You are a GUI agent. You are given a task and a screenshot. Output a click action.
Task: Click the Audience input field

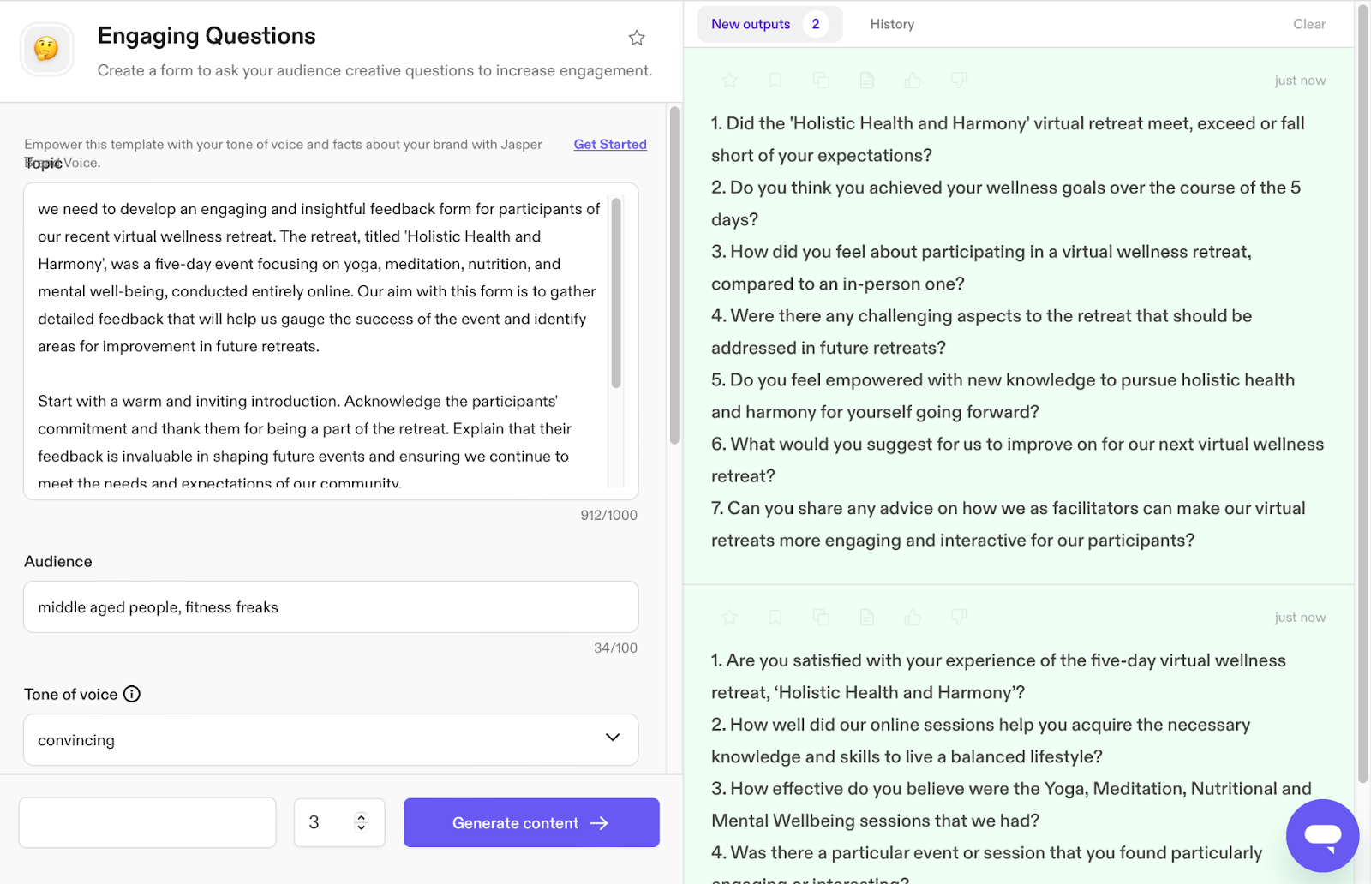pos(331,606)
